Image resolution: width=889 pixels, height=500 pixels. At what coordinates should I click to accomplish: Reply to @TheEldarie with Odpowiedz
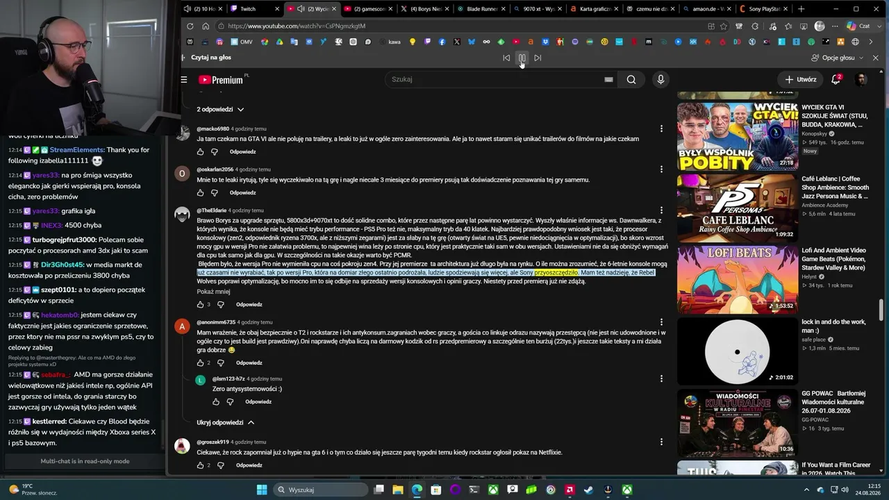point(249,305)
